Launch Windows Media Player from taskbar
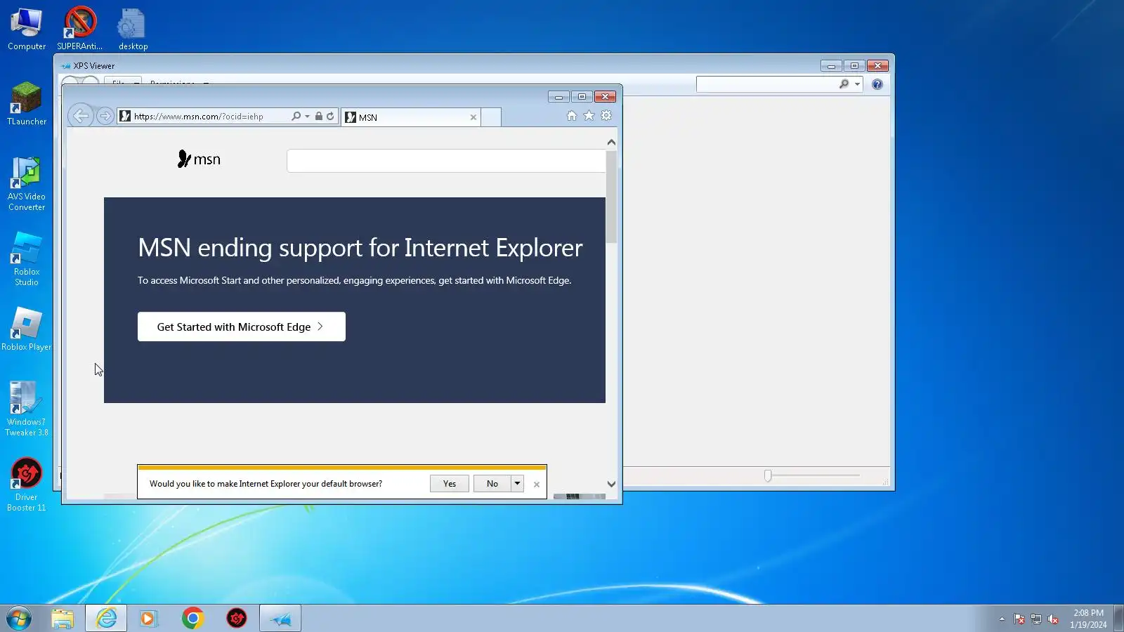Viewport: 1124px width, 632px height. (x=148, y=619)
